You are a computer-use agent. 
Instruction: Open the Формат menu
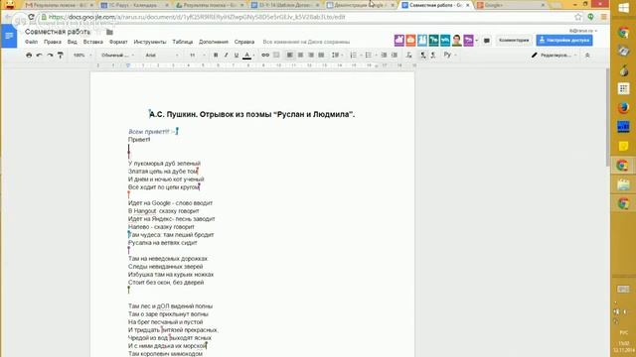[118, 42]
